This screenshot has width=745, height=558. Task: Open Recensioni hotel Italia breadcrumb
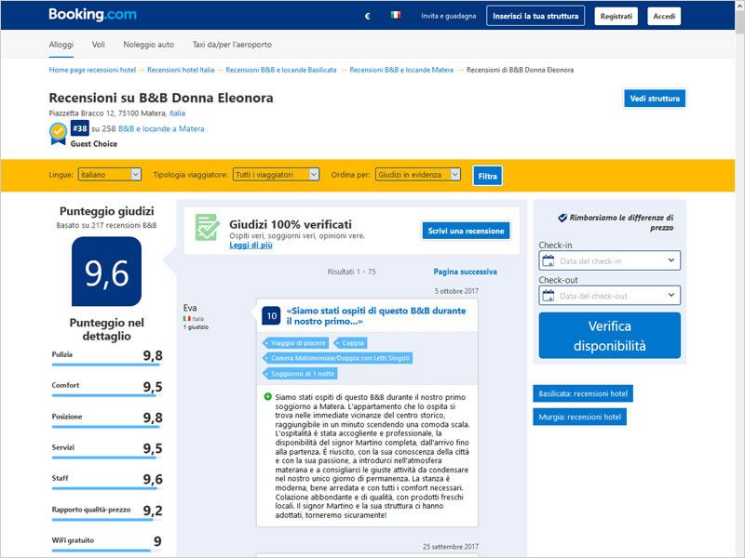click(181, 70)
